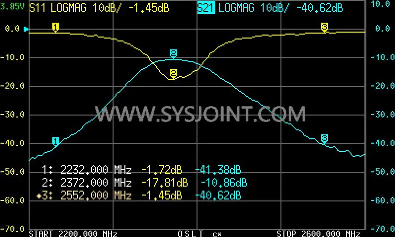Click the S21 value -10.86dB
The width and height of the screenshot is (395, 237).
coord(224,182)
